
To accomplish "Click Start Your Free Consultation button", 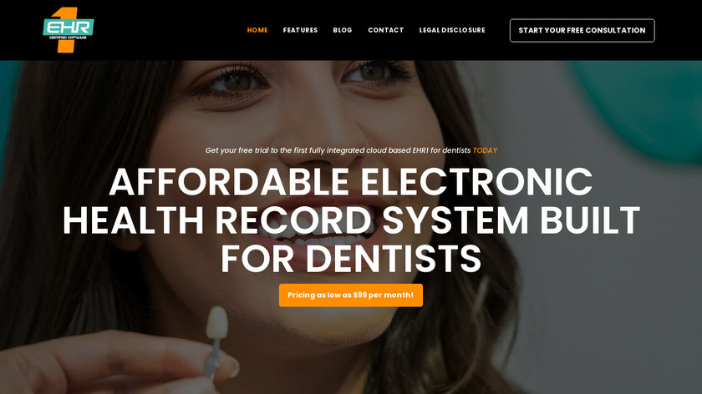I will pos(582,30).
